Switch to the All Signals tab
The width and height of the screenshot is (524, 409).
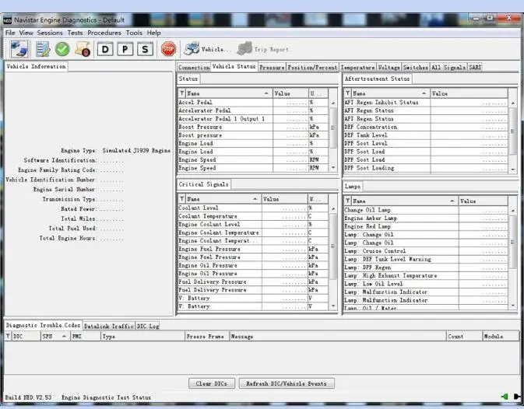[448, 68]
